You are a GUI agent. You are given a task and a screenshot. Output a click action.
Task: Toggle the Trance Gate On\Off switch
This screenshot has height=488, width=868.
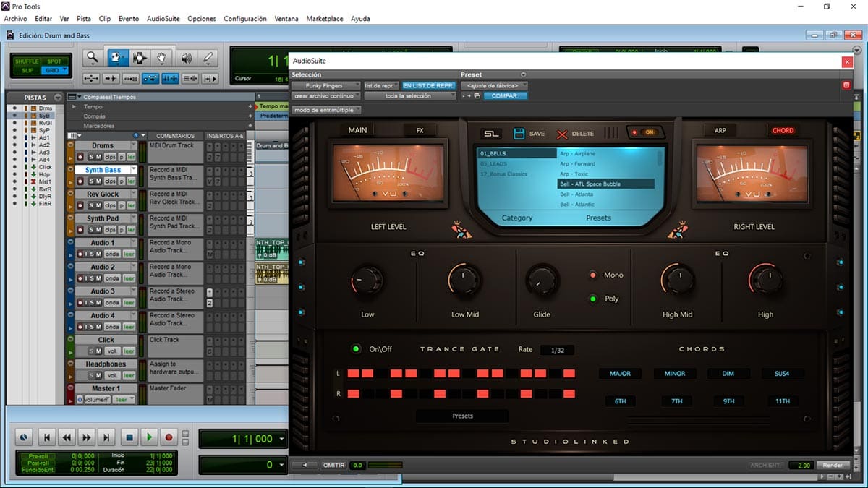pyautogui.click(x=356, y=349)
